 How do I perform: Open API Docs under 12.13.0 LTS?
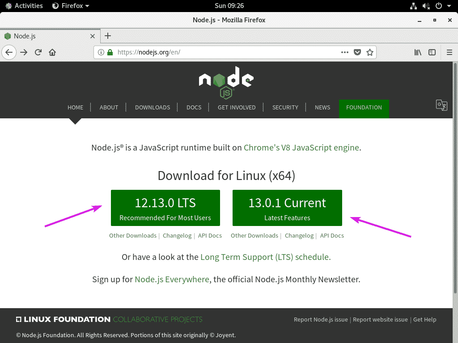pos(210,236)
